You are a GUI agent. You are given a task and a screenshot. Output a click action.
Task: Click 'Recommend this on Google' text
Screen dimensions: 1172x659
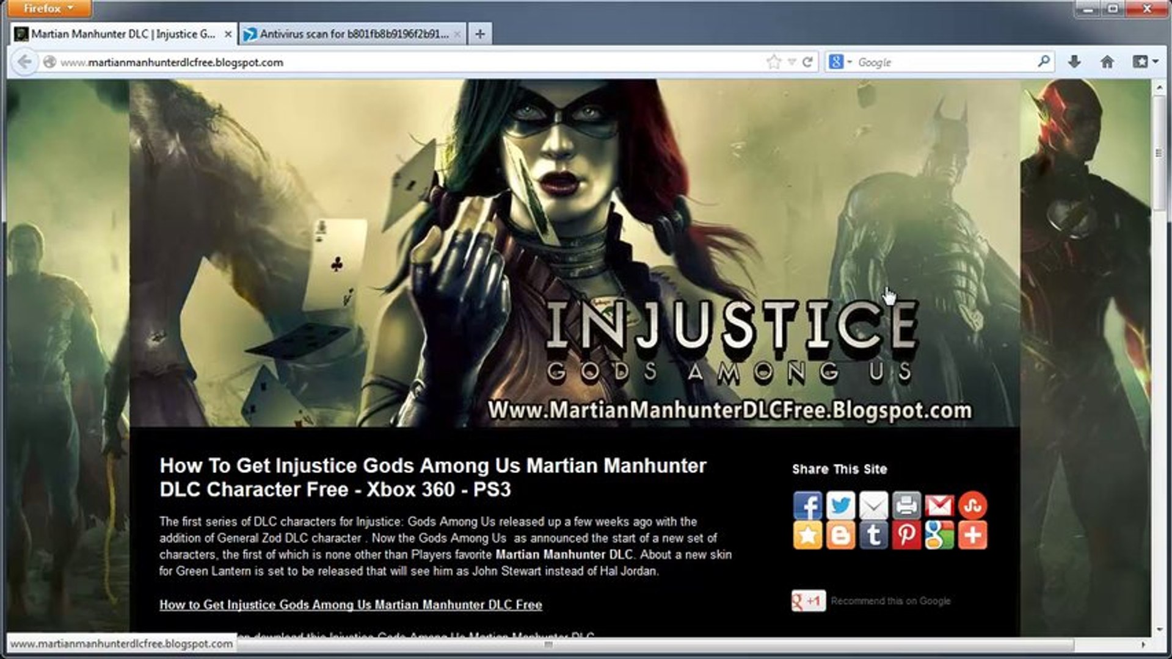tap(890, 601)
